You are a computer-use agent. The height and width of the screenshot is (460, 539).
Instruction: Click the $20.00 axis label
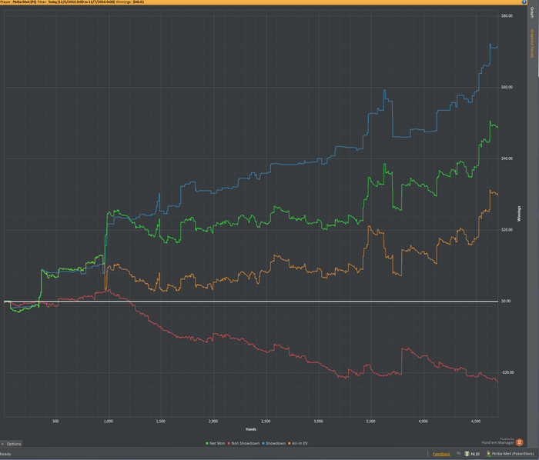tap(507, 230)
